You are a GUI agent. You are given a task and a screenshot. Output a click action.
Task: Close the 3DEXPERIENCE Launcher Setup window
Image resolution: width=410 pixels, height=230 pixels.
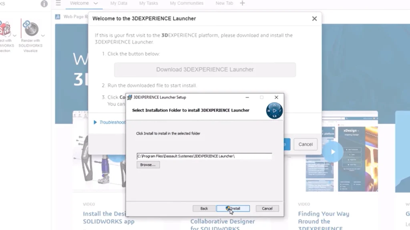click(276, 97)
